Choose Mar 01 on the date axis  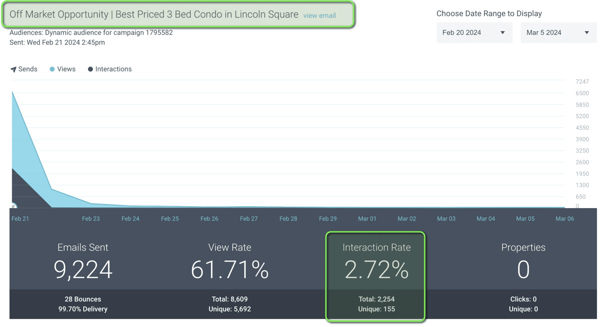367,218
